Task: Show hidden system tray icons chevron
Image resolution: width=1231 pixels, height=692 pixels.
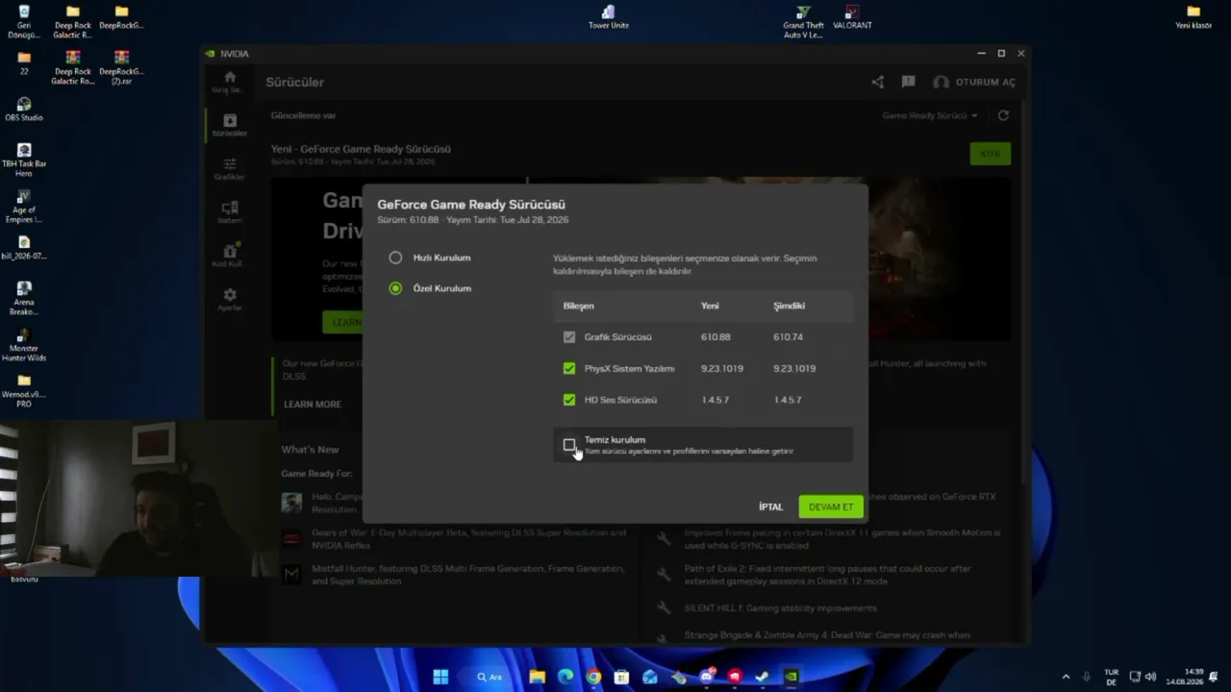Action: pyautogui.click(x=1066, y=677)
